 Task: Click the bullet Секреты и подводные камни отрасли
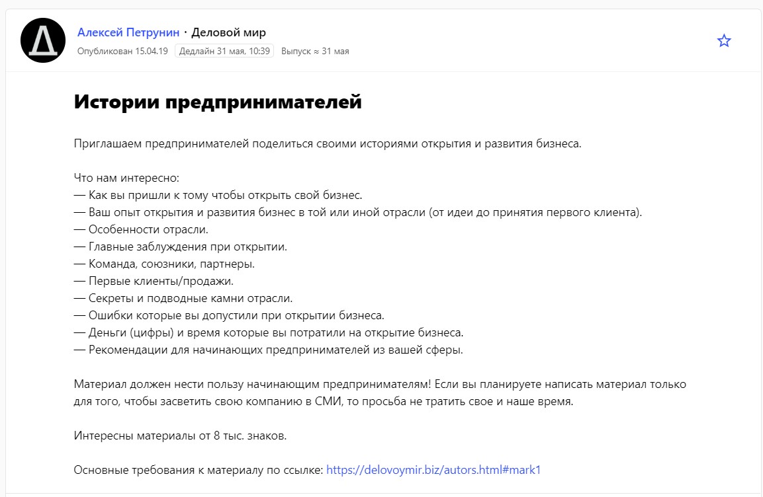183,299
